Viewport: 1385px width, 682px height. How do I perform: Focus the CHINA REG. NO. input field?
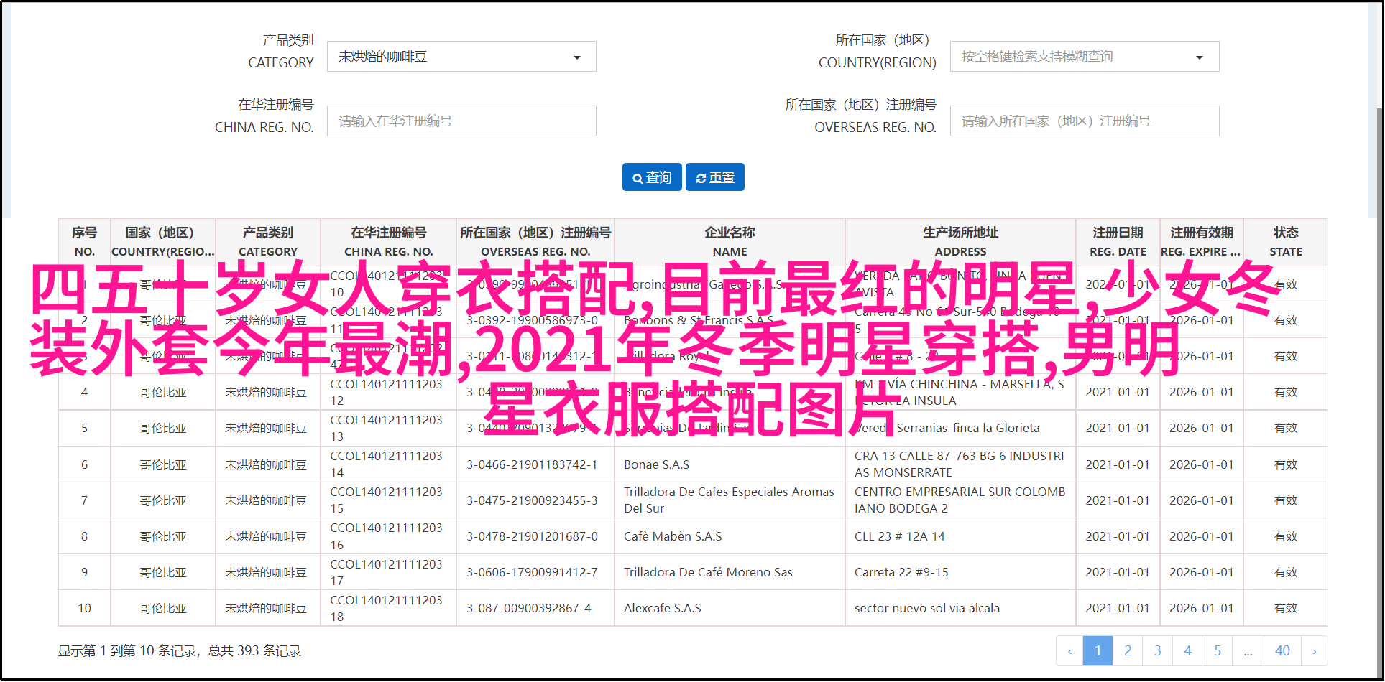(x=461, y=121)
